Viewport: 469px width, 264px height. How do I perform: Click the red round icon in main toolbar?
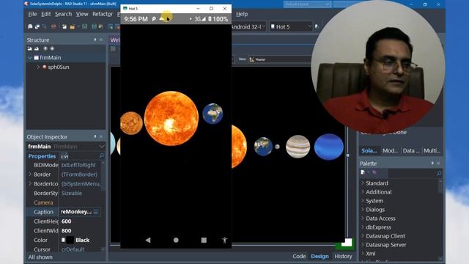53,26
